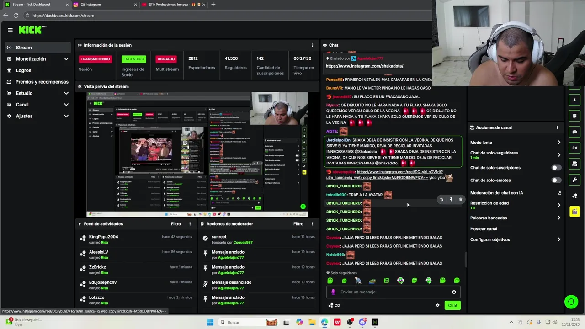Click broadcast signal icon in right rail
This screenshot has height=329, width=585.
[574, 148]
